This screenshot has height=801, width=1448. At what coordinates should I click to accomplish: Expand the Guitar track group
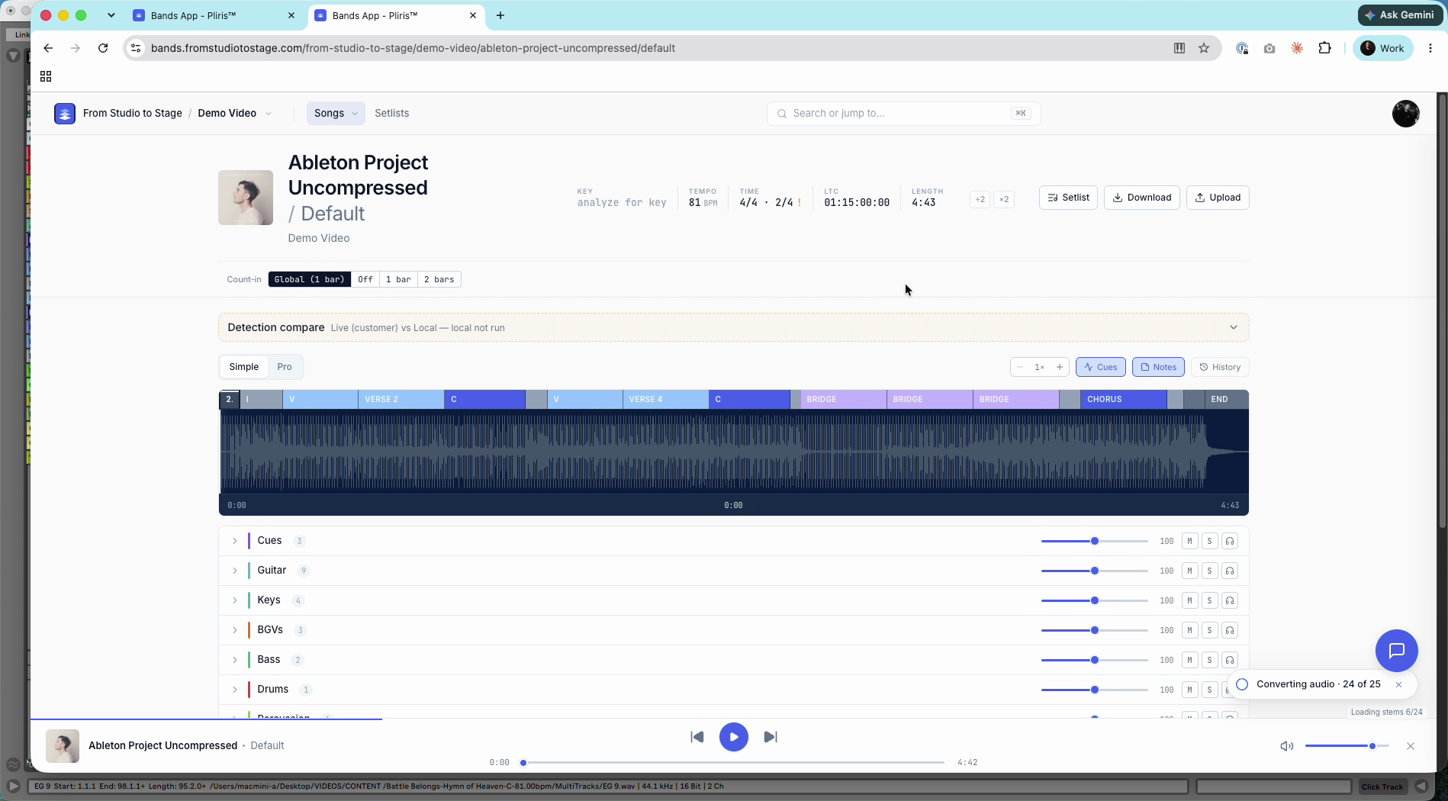[235, 571]
